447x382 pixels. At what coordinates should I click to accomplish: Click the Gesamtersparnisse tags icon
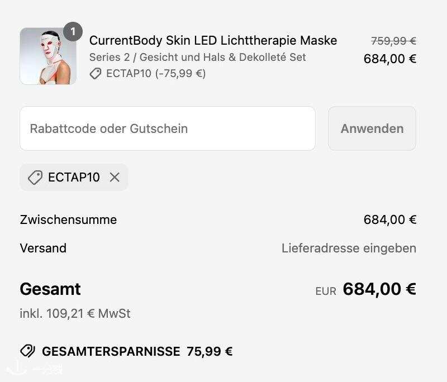[27, 351]
